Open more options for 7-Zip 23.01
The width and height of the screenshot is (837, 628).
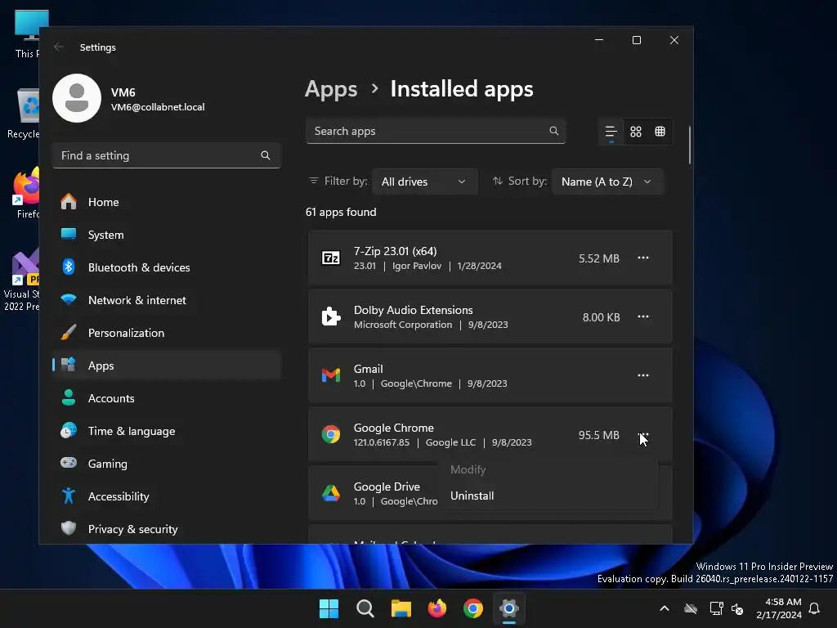click(x=643, y=258)
